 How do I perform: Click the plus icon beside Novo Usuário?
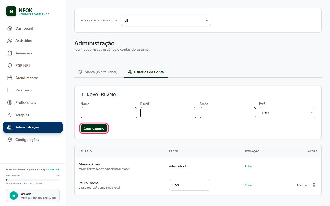coord(83,95)
